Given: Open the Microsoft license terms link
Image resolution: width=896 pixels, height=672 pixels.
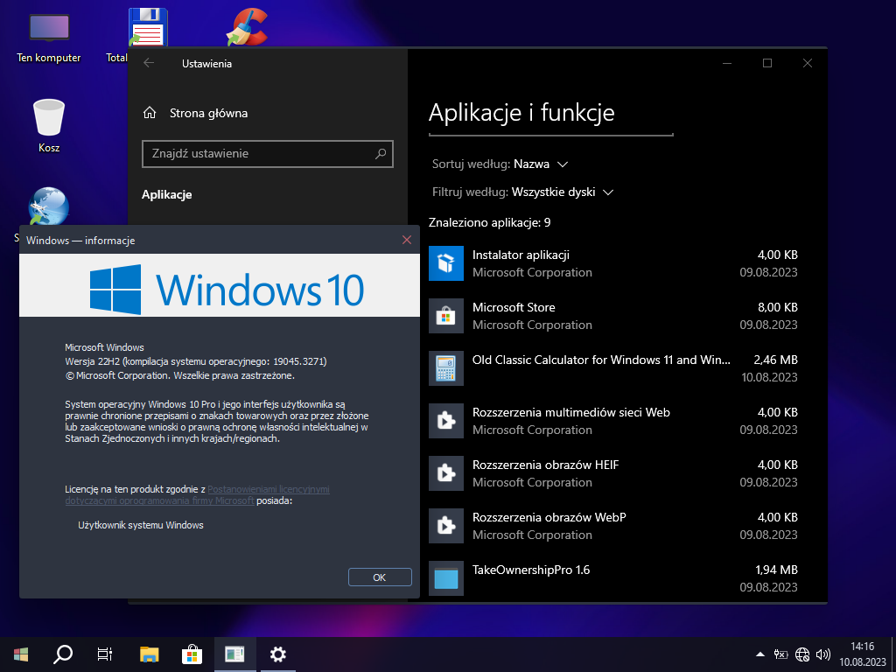Looking at the screenshot, I should tap(268, 489).
